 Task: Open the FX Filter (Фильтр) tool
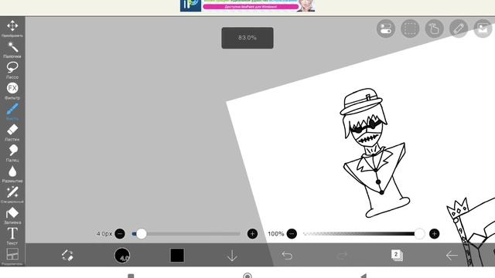pos(12,91)
